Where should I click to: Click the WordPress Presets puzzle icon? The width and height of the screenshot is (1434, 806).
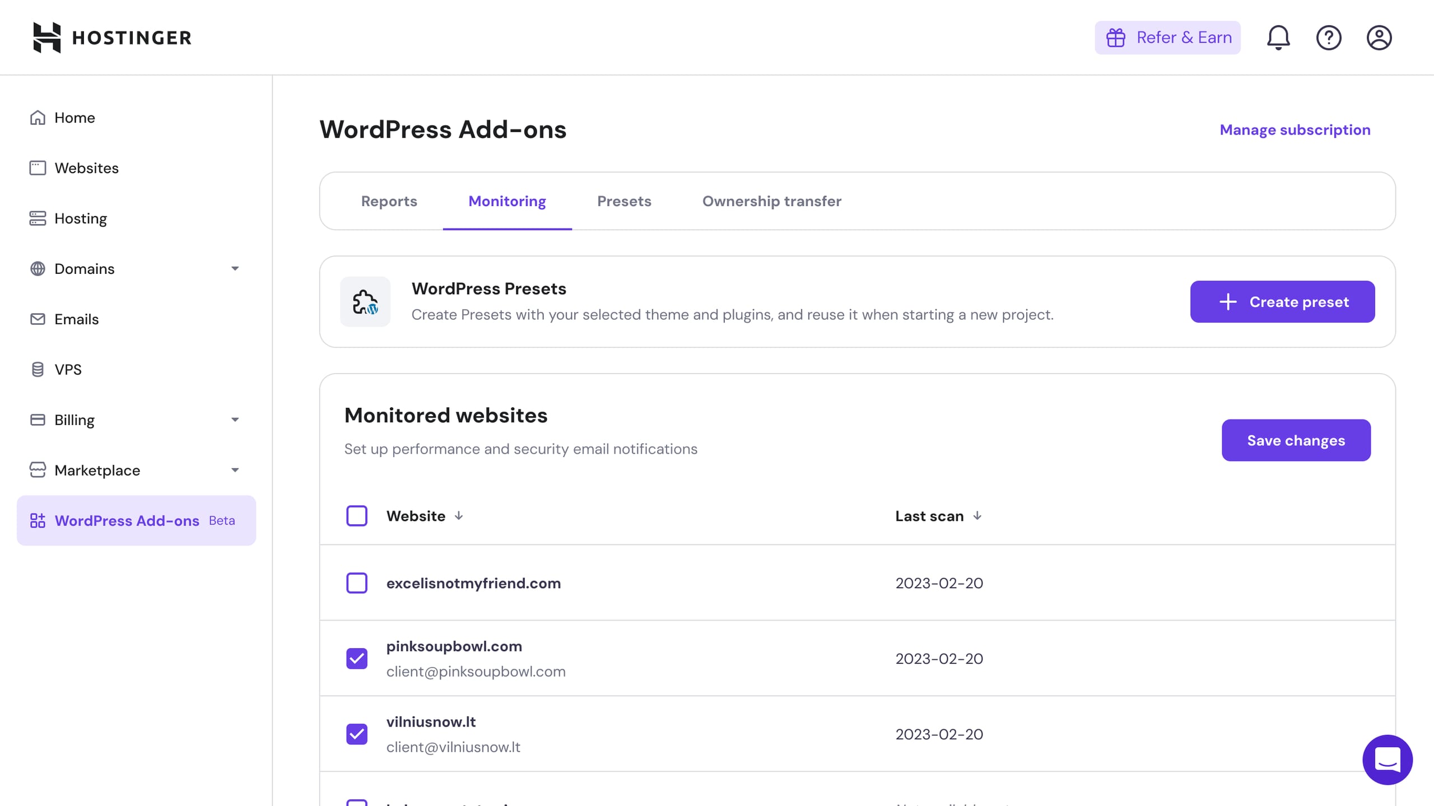(365, 302)
